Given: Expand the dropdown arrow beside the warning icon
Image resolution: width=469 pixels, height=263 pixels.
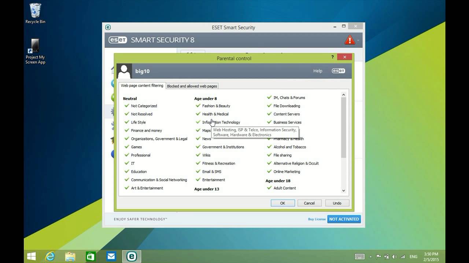Looking at the screenshot, I should pyautogui.click(x=358, y=40).
